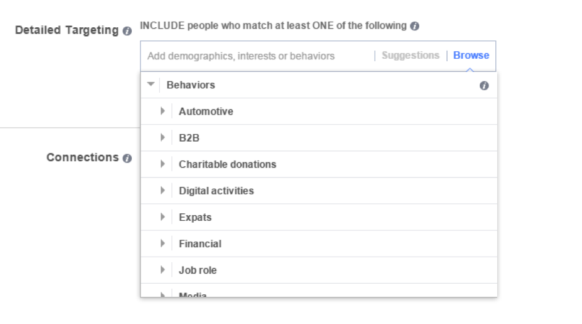
Task: Expand the B2B arrow
Action: [x=163, y=137]
